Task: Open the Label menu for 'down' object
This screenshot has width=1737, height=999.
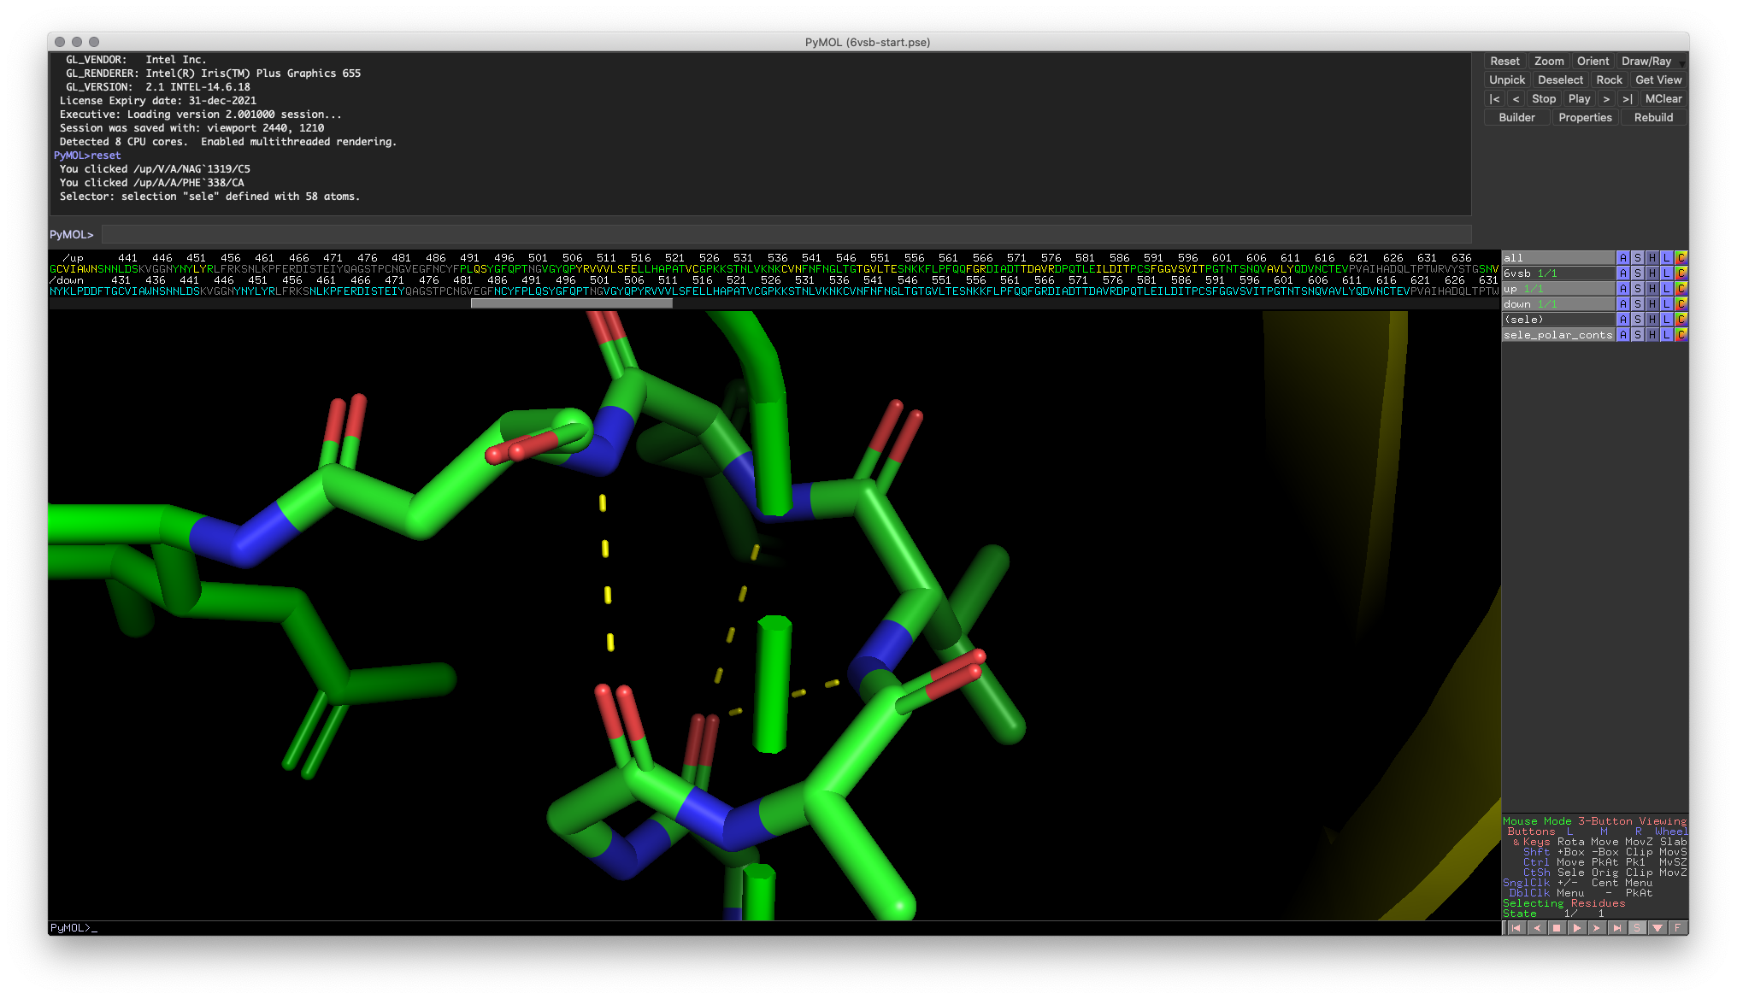Action: [1666, 304]
